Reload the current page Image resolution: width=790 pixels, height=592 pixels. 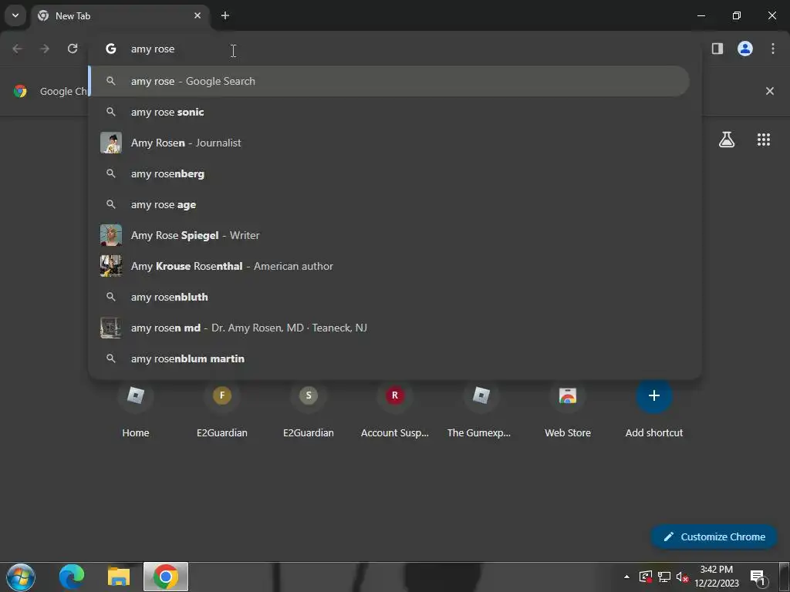click(x=73, y=49)
